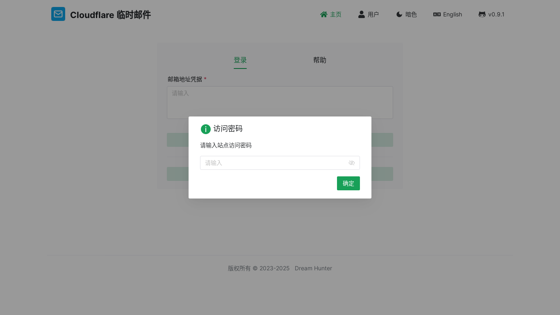Show password using the eye icon
The width and height of the screenshot is (560, 315).
(x=351, y=163)
